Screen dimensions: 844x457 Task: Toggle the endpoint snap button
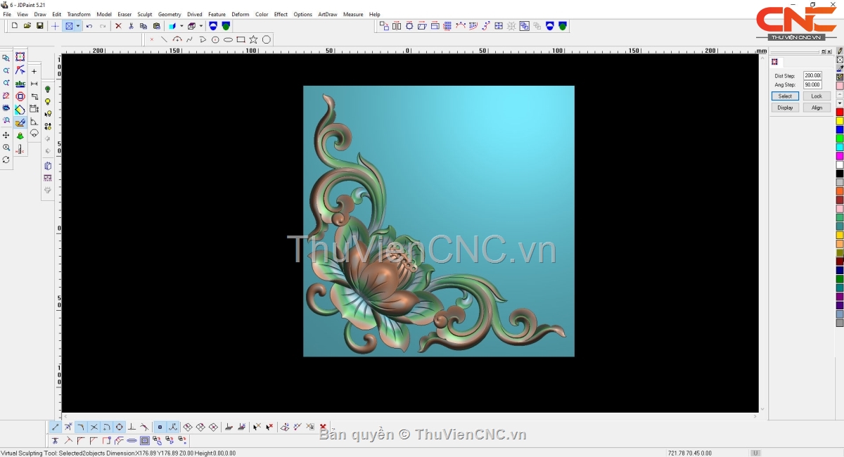[56, 427]
